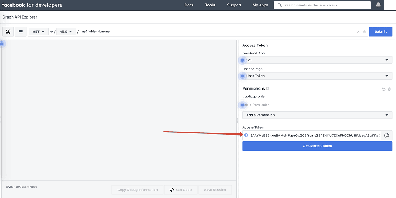This screenshot has width=396, height=198.
Task: Undo permission changes with the revert icon
Action: pos(384,89)
